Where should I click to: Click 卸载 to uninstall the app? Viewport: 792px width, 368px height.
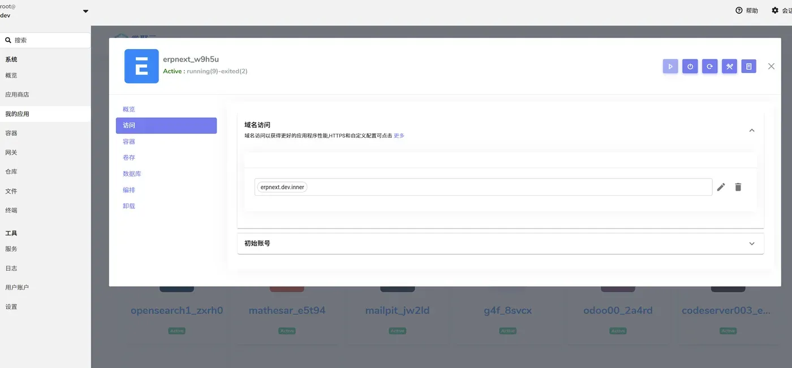tap(128, 205)
